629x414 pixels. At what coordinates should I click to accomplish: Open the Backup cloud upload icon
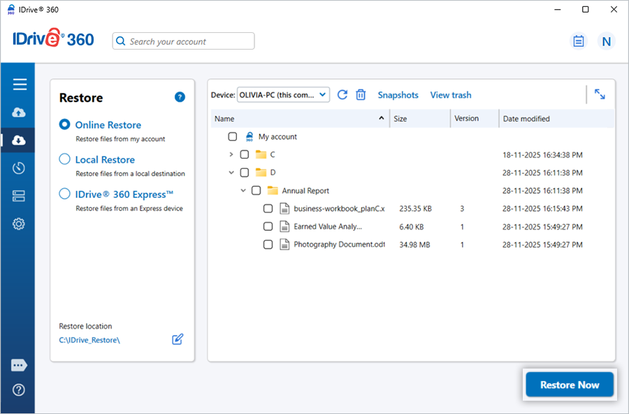click(20, 113)
